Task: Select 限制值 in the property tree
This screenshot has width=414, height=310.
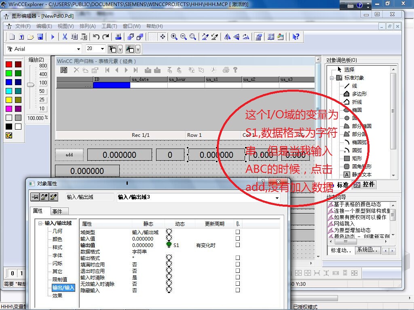Action: click(x=60, y=279)
